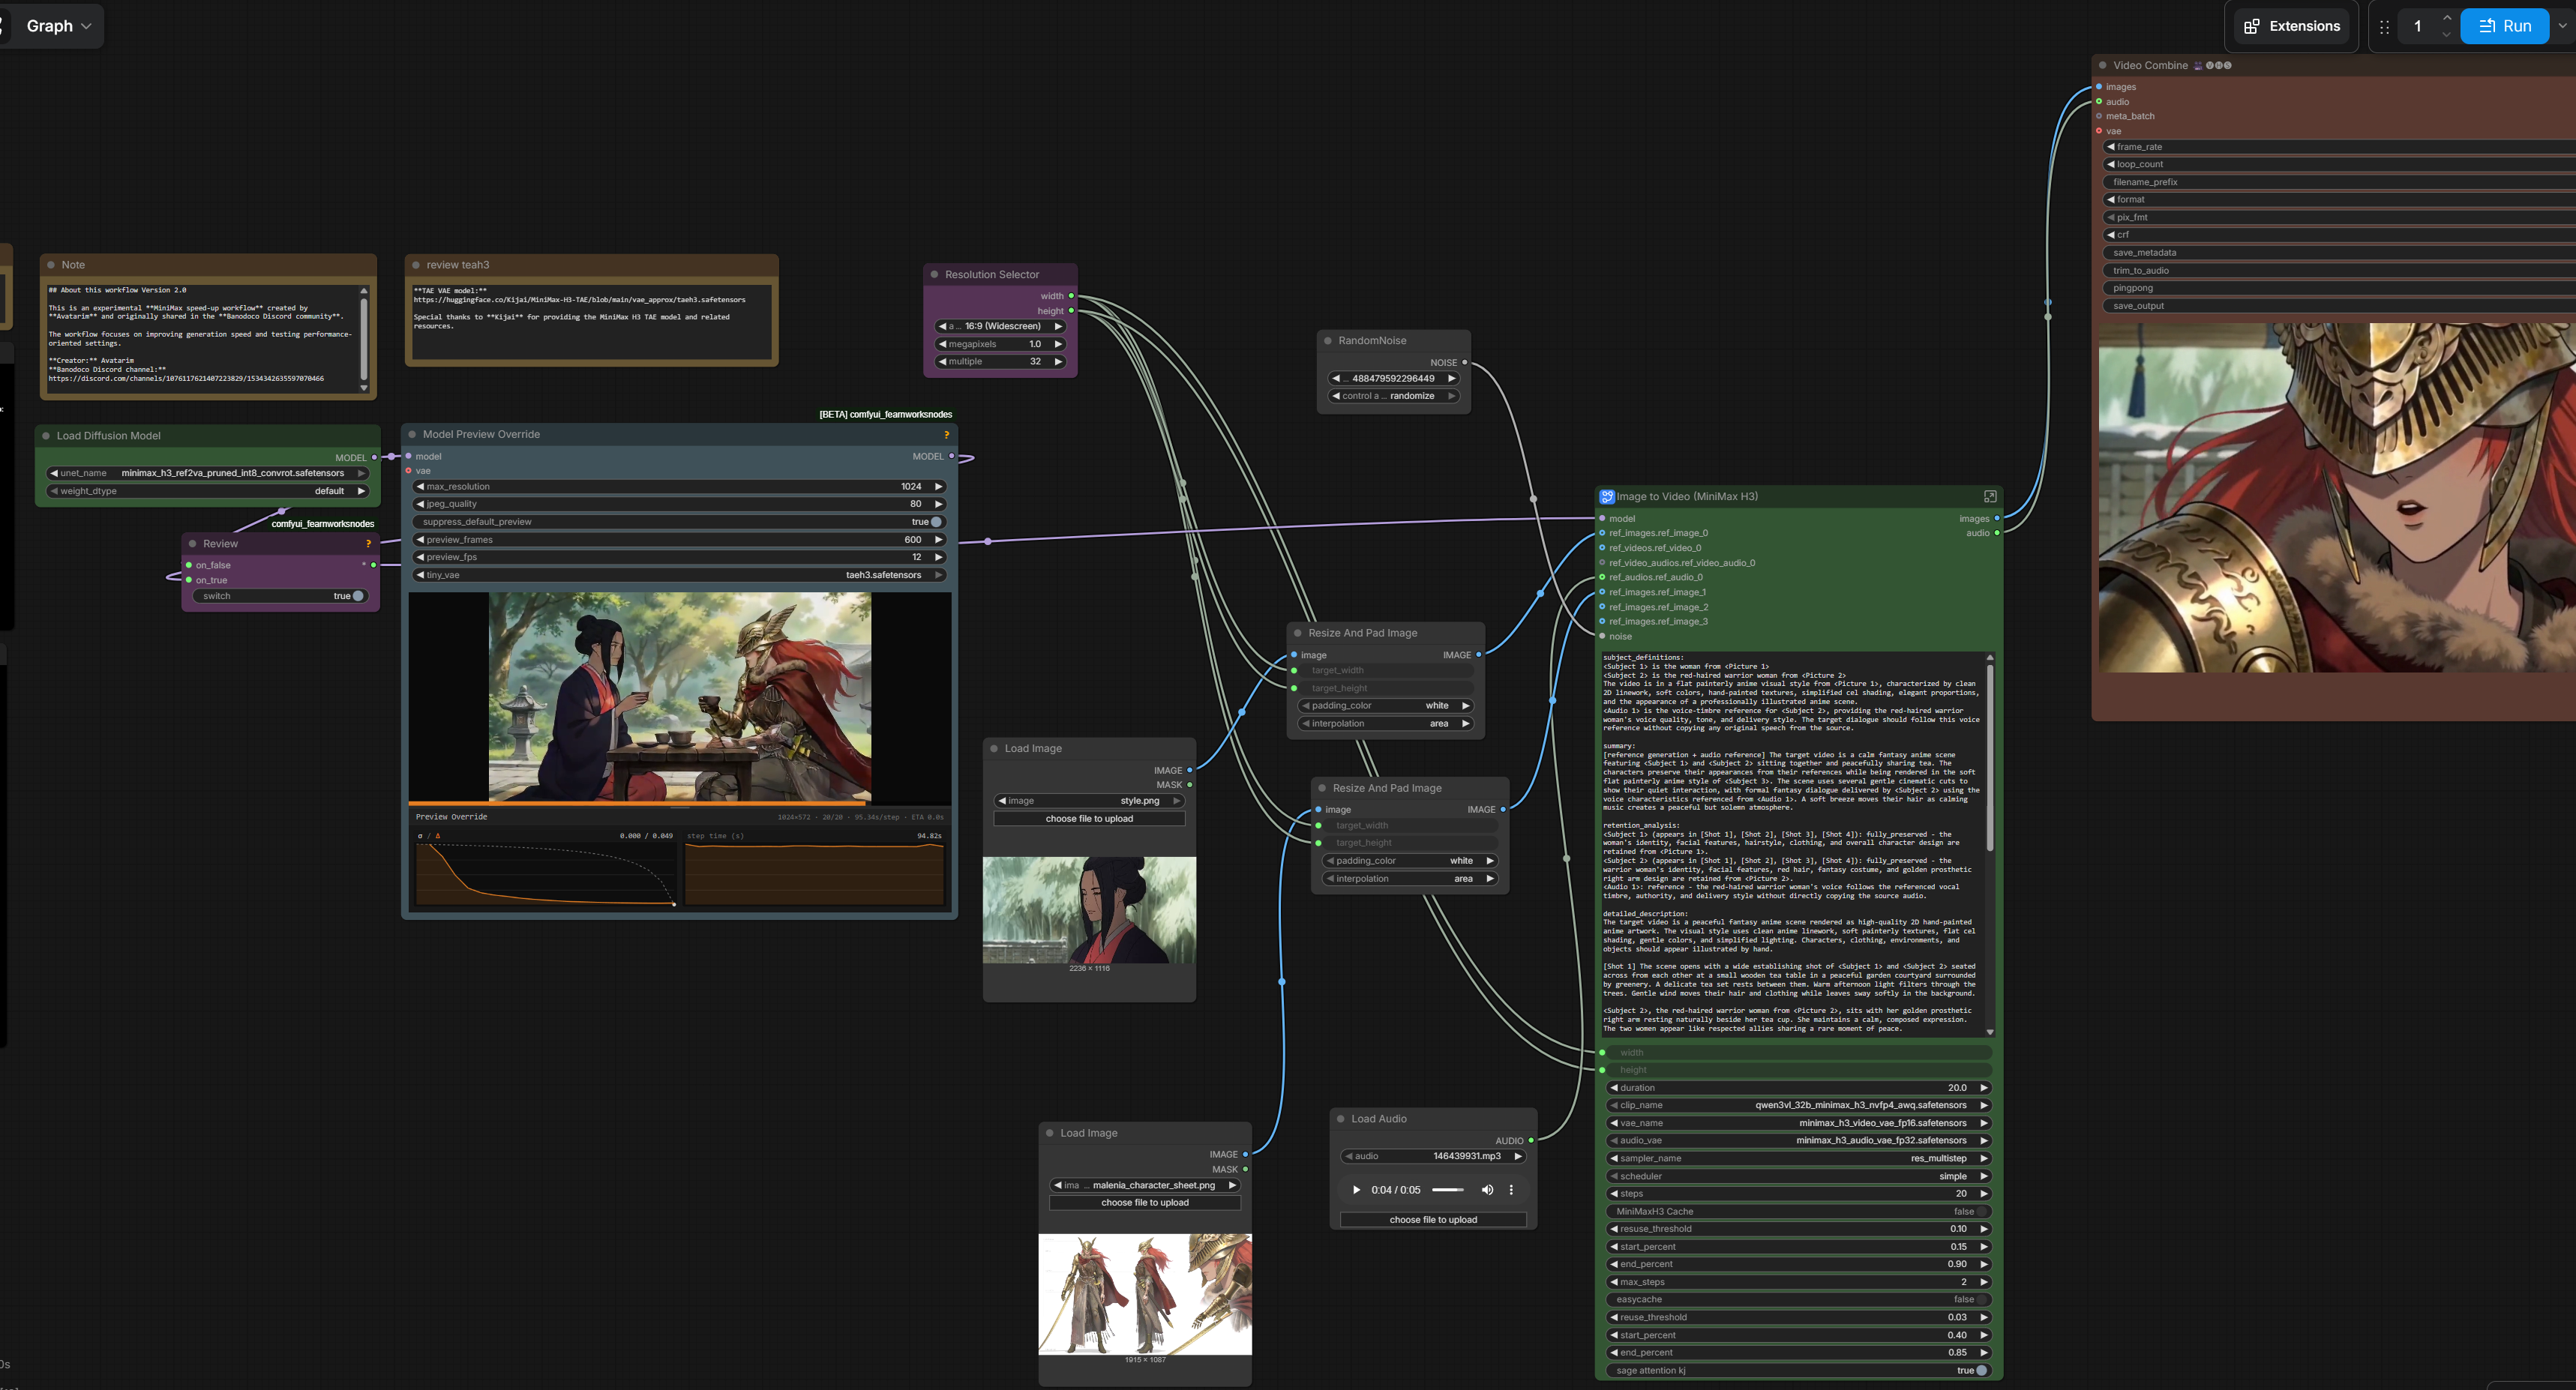2576x1390 pixels.
Task: Collapse the Resolution Selector node title dot
Action: point(935,275)
